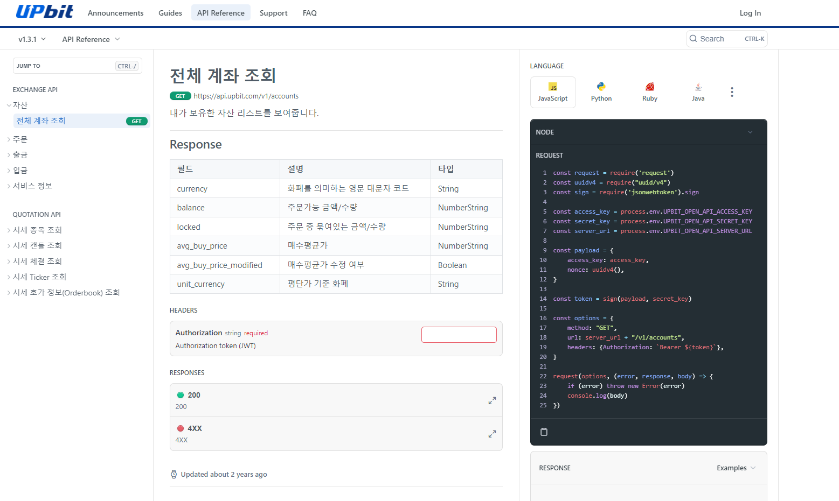Open the Guides tab
The image size is (839, 501).
170,13
